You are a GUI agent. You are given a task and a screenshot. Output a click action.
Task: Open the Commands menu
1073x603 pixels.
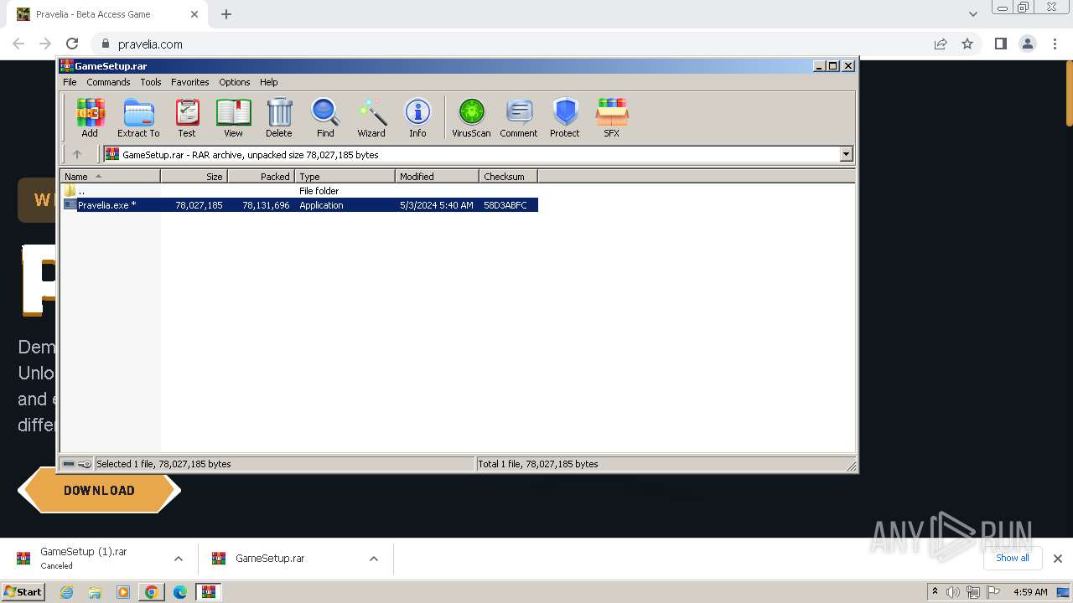[x=108, y=82]
